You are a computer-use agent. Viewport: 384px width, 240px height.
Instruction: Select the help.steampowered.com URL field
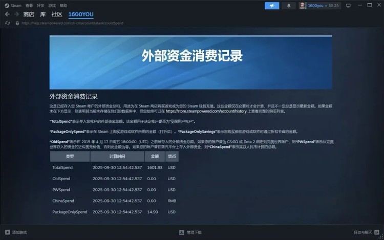tap(72, 23)
